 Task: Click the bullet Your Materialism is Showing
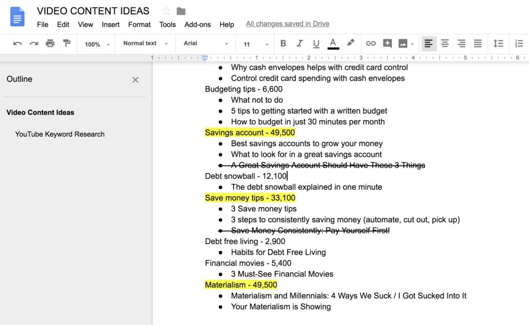(x=281, y=307)
